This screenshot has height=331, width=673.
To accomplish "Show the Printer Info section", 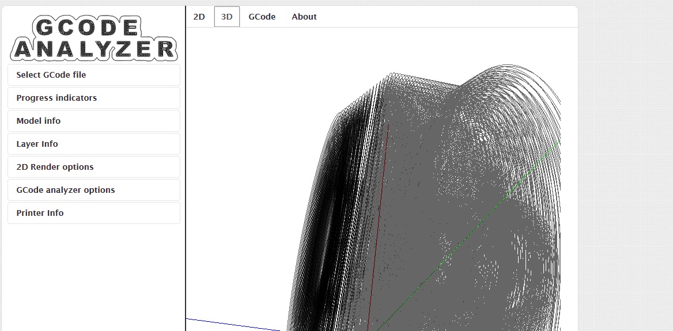I will tap(94, 213).
